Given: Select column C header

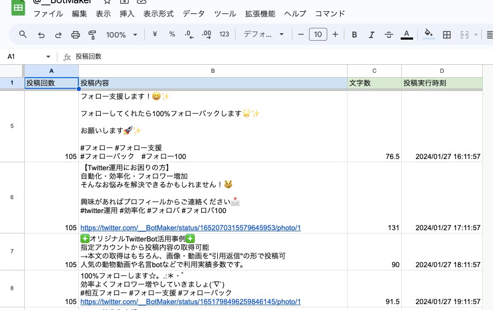Looking at the screenshot, I should (x=374, y=71).
